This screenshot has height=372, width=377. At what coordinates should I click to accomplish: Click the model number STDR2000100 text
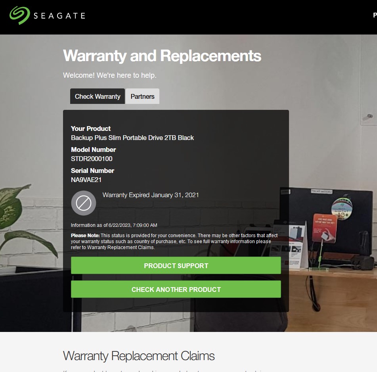tap(92, 159)
